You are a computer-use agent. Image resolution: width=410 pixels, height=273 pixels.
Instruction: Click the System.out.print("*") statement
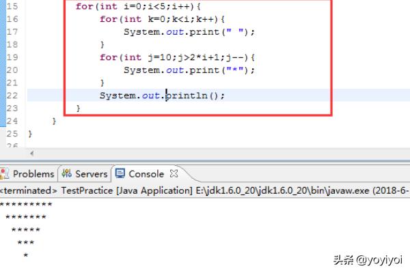tap(189, 70)
